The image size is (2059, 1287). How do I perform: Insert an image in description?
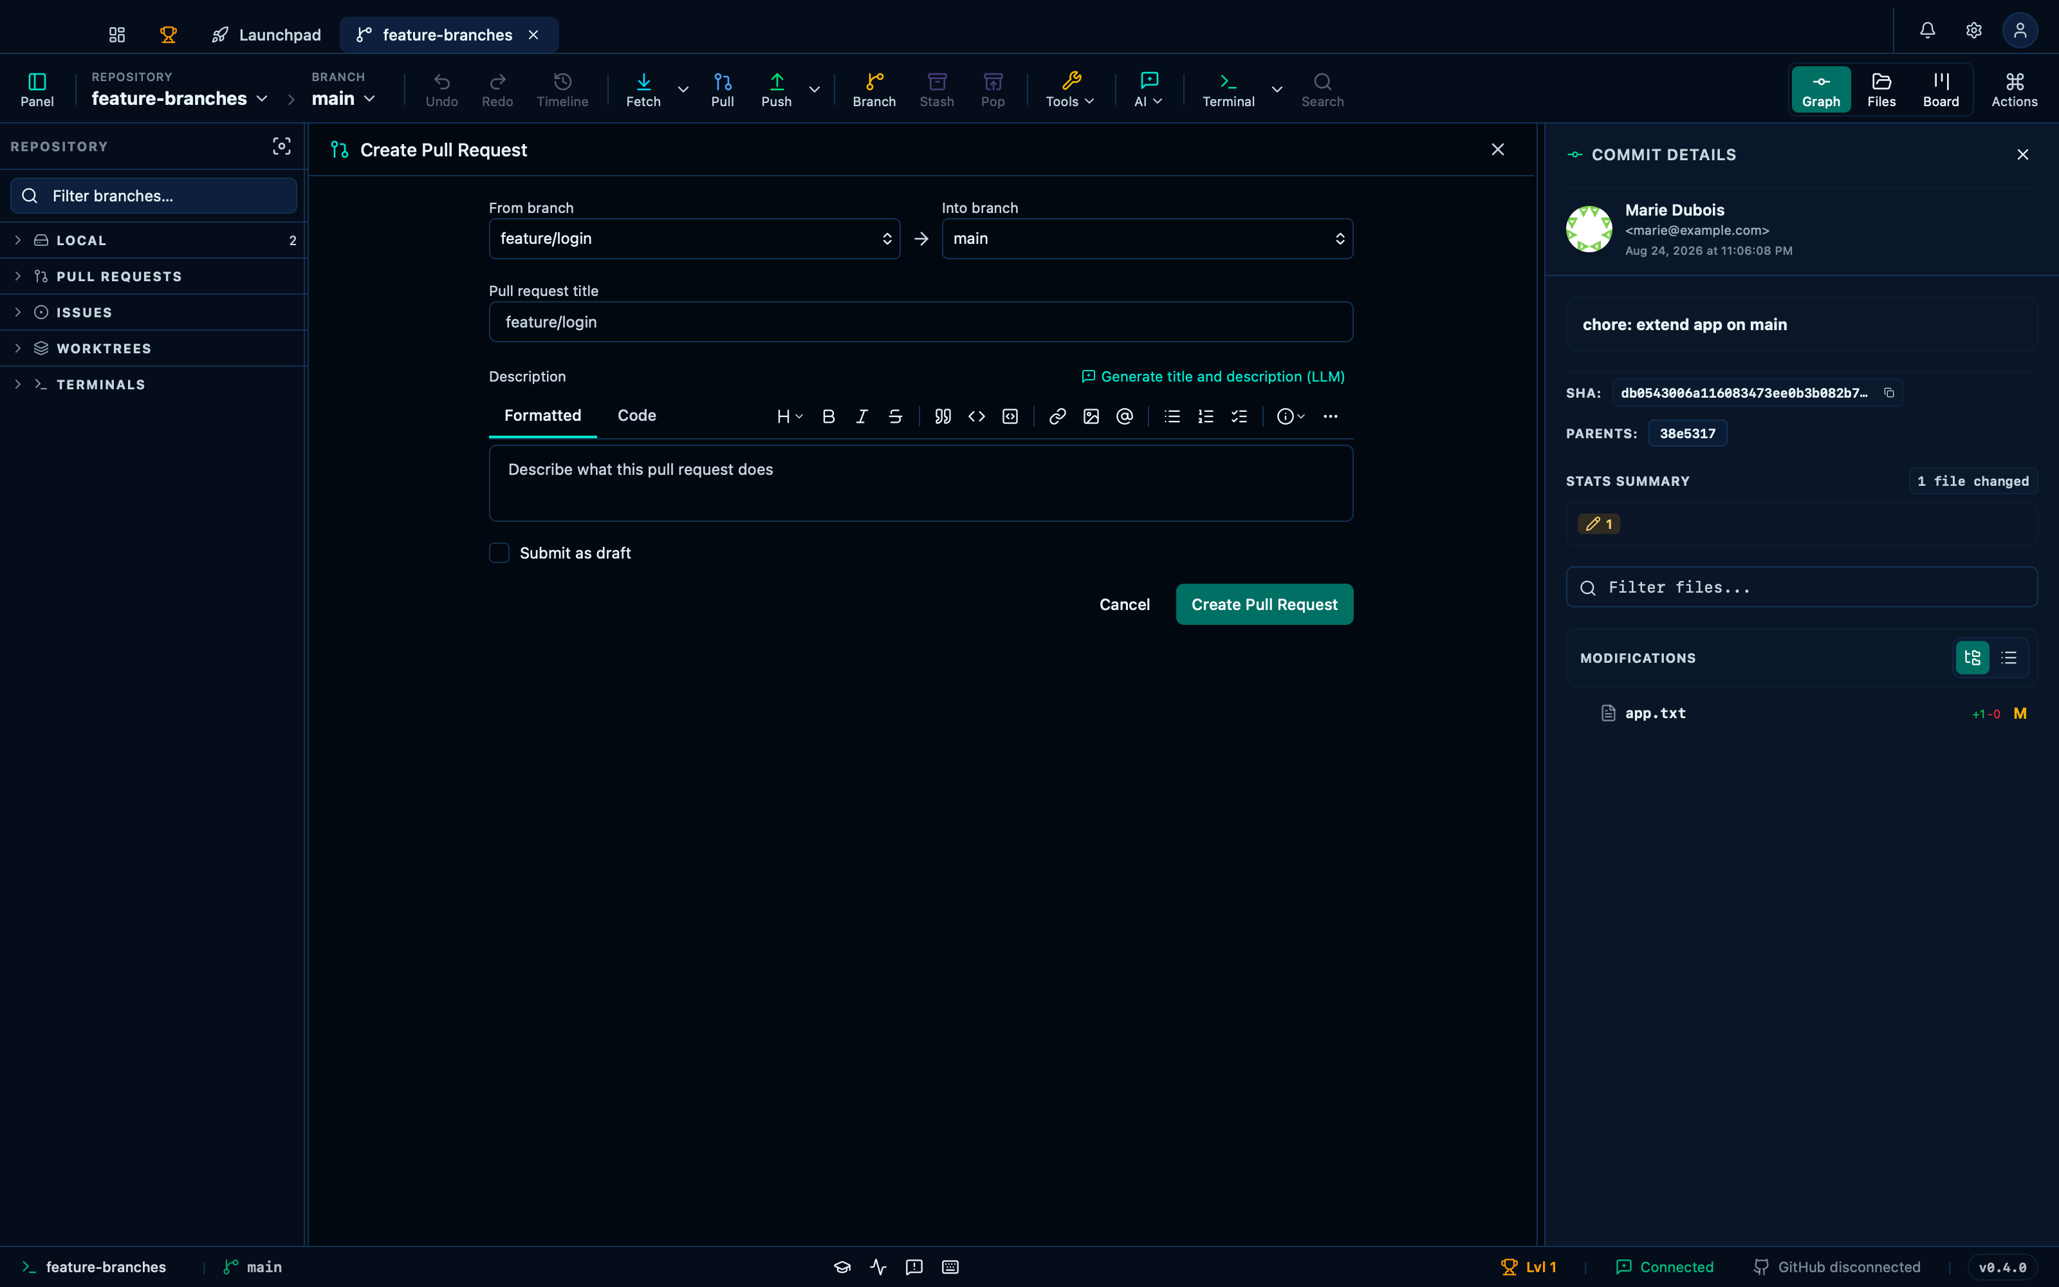1091,416
